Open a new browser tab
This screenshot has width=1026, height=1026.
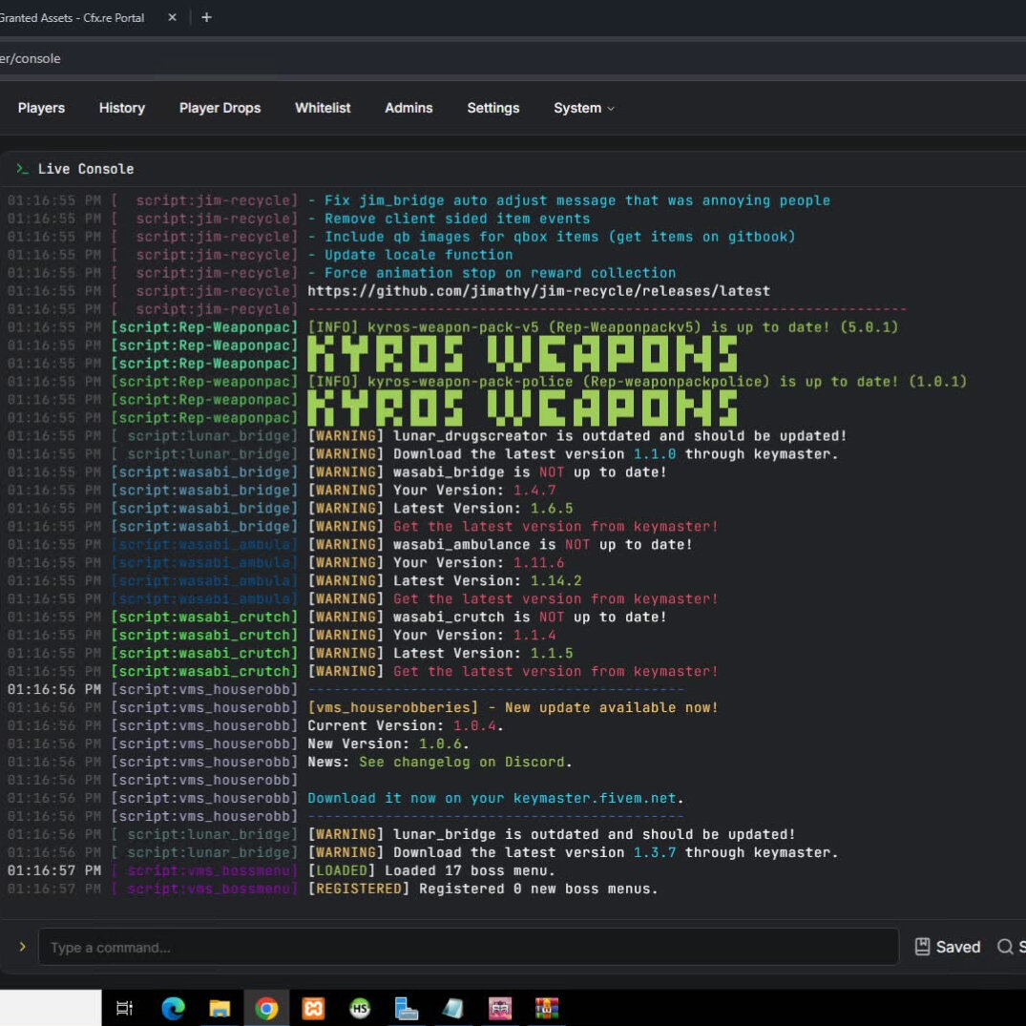click(206, 17)
